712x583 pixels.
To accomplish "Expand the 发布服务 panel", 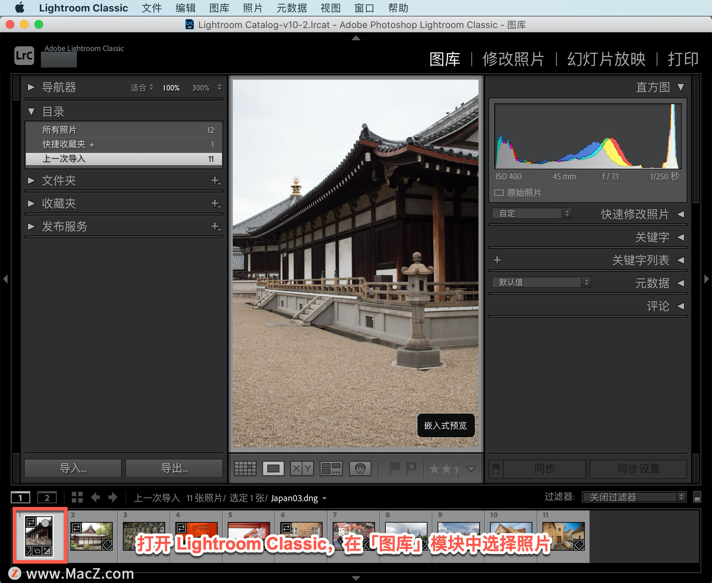I will point(31,226).
